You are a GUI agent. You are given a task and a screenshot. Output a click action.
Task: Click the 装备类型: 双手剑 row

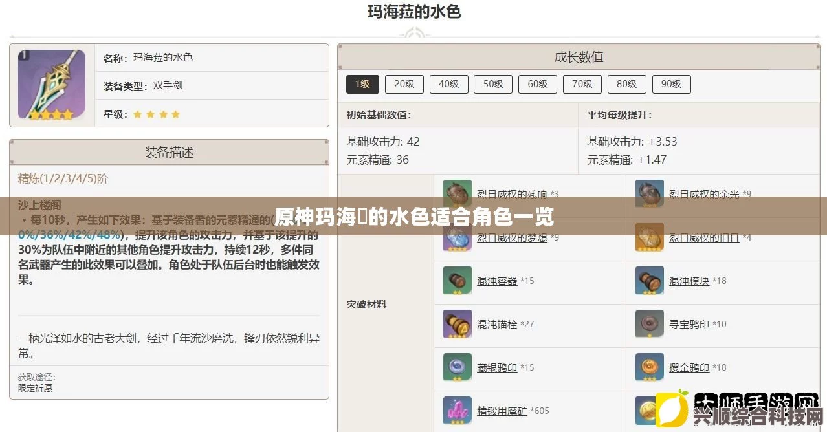coord(212,85)
